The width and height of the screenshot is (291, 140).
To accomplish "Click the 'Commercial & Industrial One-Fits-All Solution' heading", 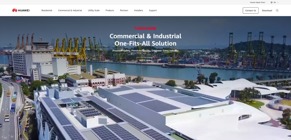I will point(145,40).
